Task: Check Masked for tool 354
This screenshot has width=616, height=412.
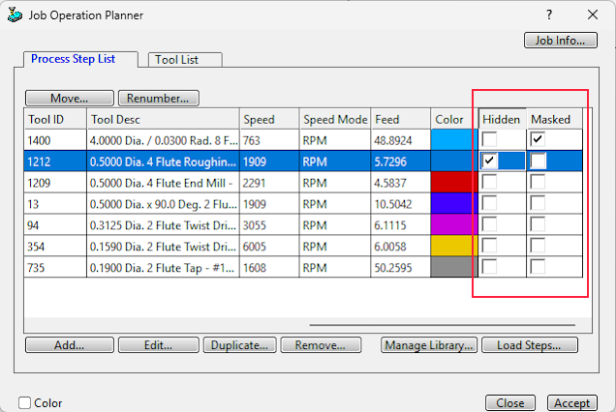Action: [x=538, y=246]
